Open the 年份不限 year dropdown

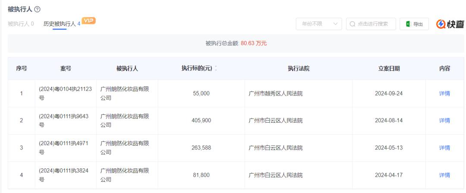coord(319,24)
